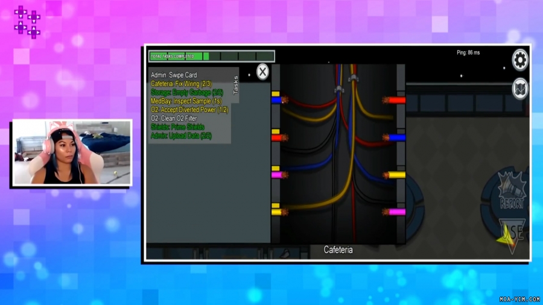Click the Ping 86 ms indicator

(468, 52)
